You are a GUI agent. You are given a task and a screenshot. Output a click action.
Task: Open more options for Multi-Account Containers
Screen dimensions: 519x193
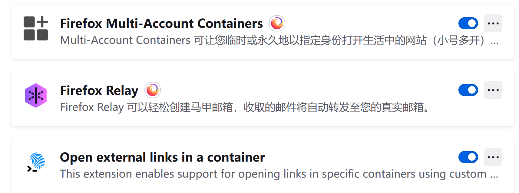(x=493, y=23)
